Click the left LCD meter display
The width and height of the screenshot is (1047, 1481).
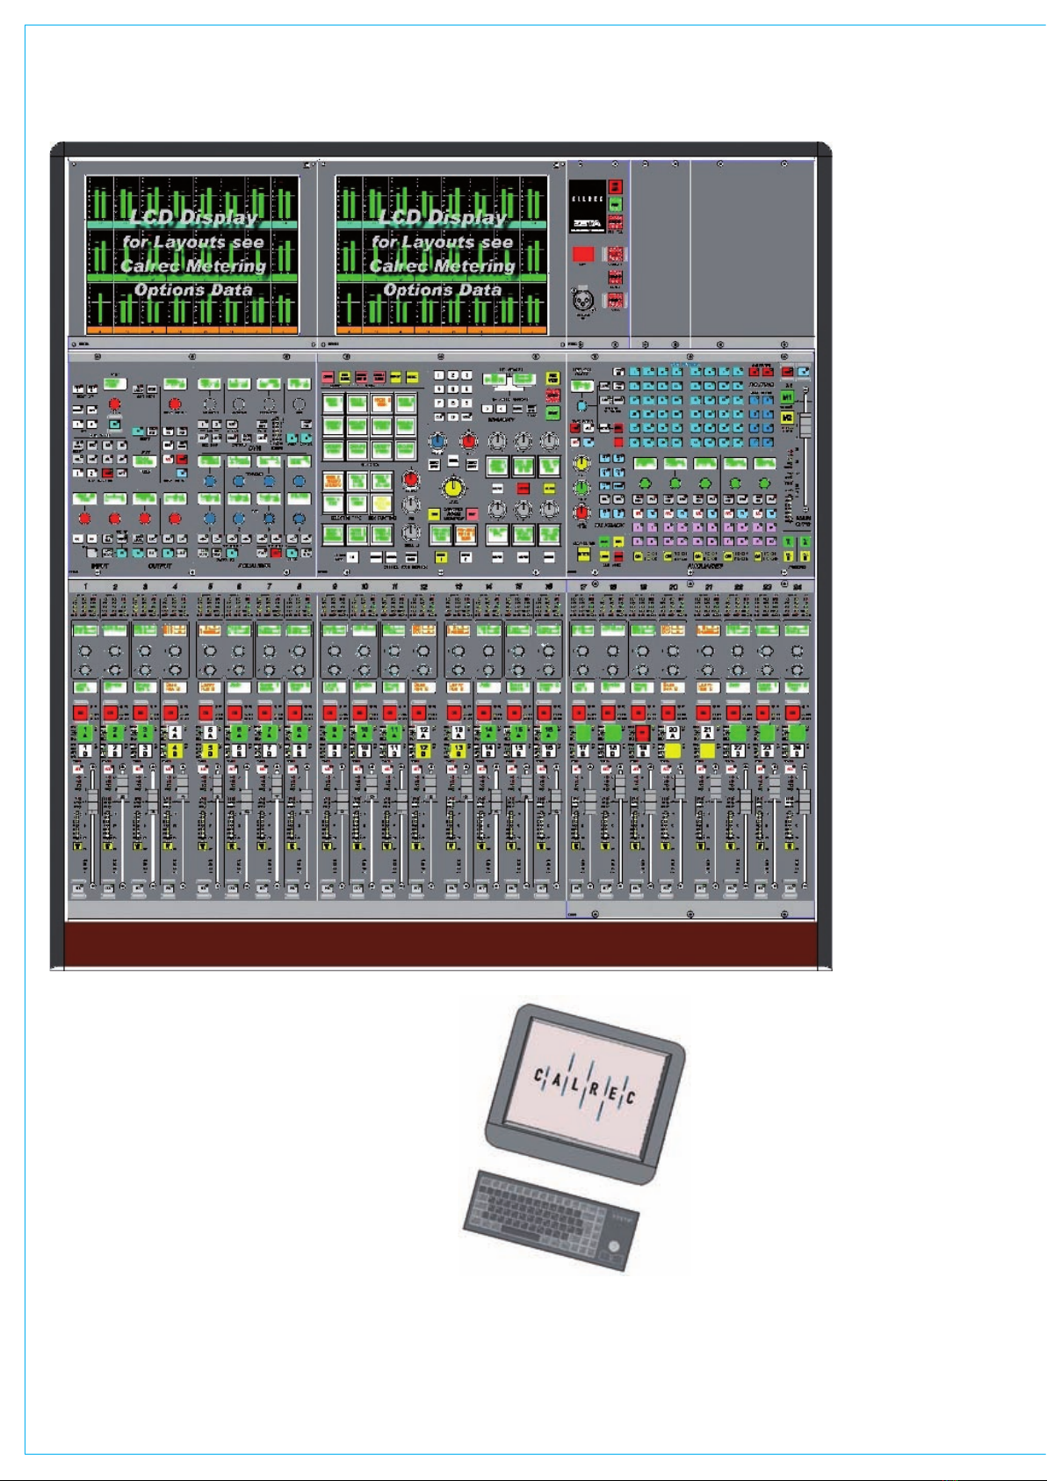coord(192,254)
